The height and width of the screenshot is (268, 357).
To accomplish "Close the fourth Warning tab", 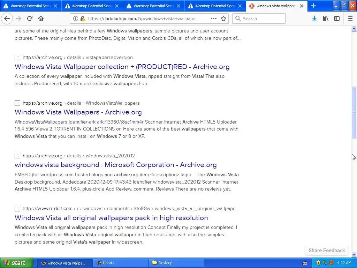I will point(240,6).
